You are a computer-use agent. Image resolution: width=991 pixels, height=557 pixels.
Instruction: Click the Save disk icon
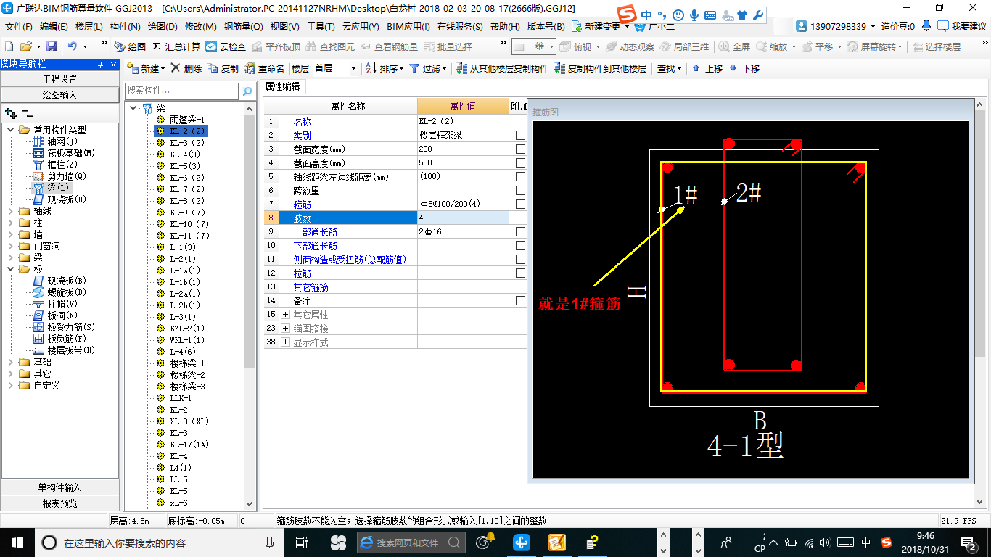click(x=51, y=46)
